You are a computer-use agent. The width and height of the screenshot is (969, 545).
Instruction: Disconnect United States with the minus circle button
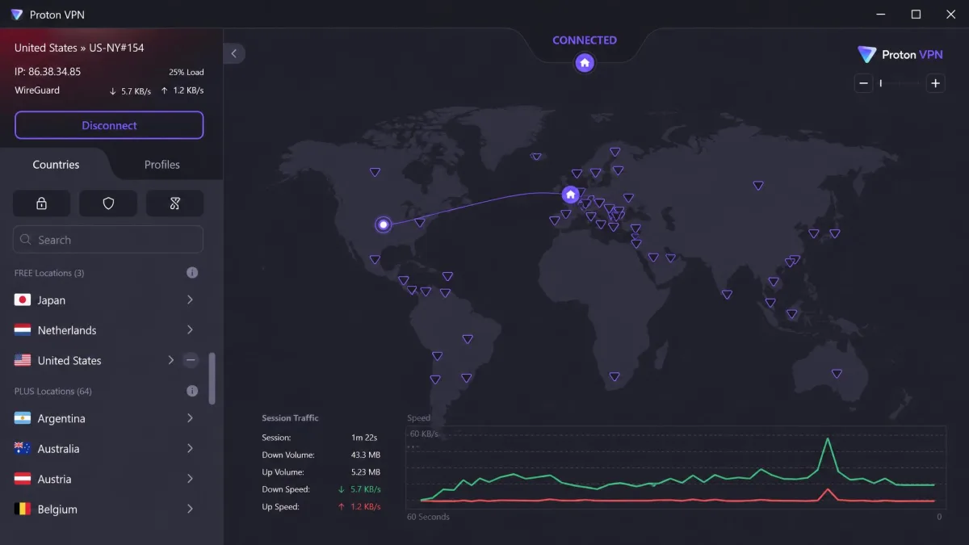tap(191, 360)
